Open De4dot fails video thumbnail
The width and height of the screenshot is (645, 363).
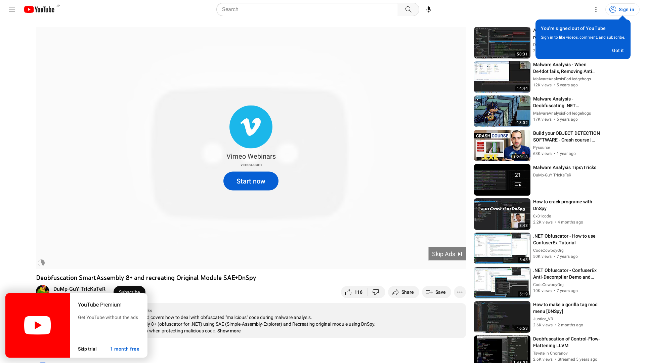pos(502,77)
